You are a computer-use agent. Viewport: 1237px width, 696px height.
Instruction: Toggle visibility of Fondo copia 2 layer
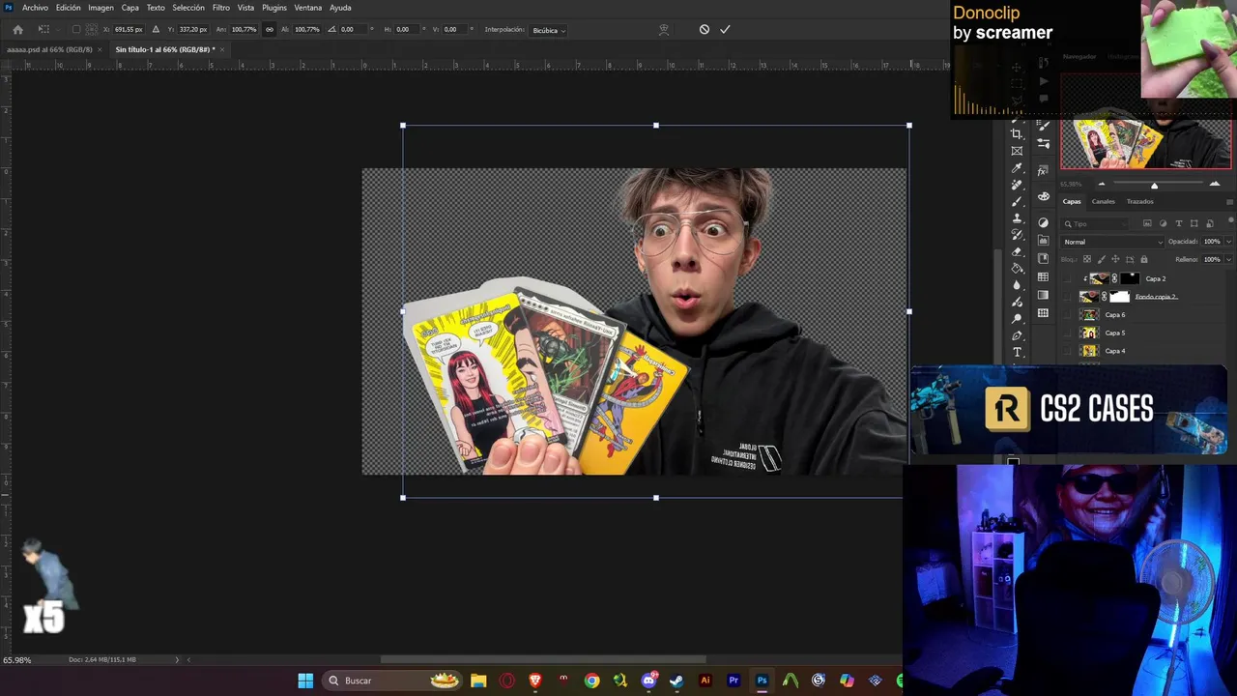(x=1068, y=297)
